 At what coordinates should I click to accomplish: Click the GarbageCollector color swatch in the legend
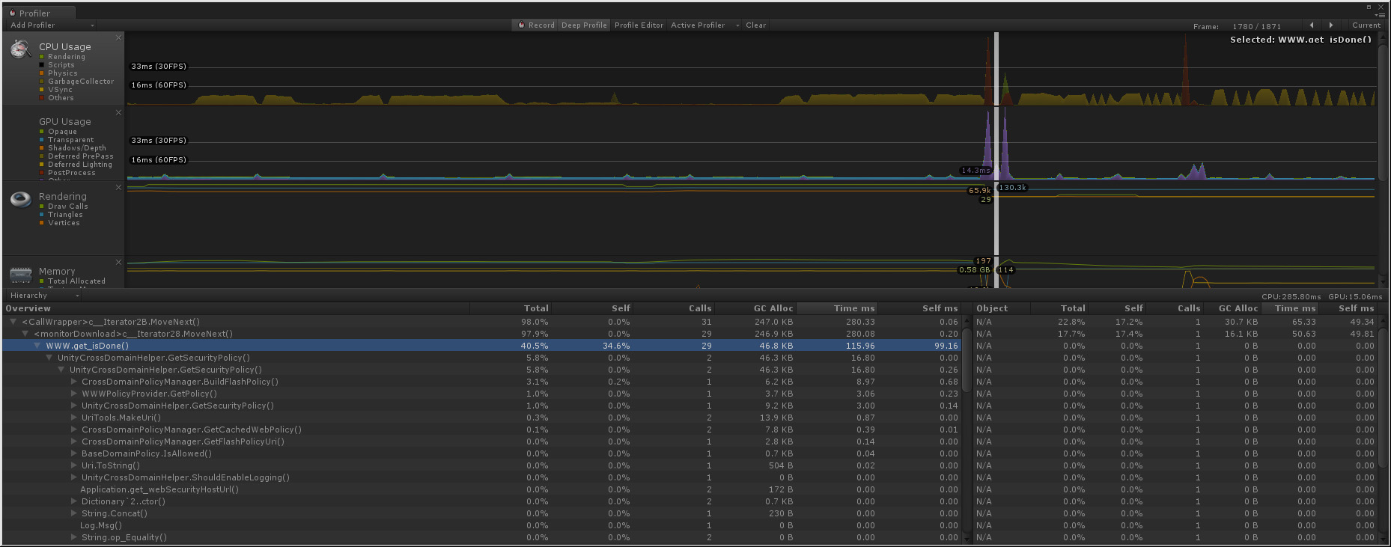click(x=42, y=82)
